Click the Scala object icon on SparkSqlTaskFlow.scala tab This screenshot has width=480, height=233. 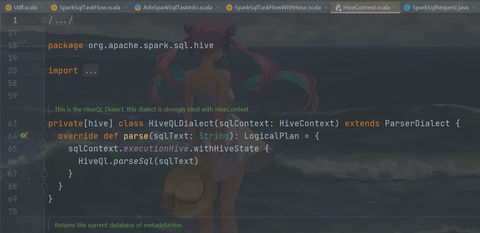point(54,7)
